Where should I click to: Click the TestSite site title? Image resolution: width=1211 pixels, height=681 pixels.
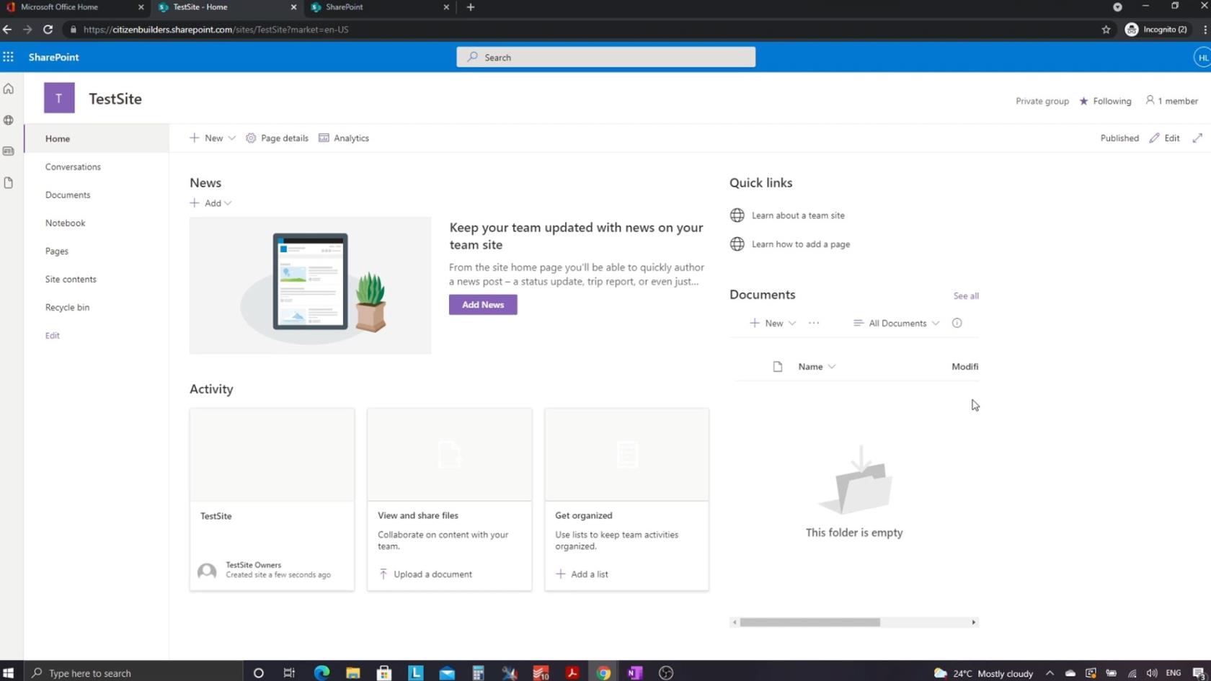(x=115, y=99)
